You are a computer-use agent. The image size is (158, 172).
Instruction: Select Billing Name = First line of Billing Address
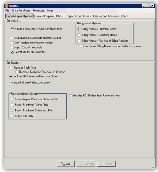click(79, 41)
